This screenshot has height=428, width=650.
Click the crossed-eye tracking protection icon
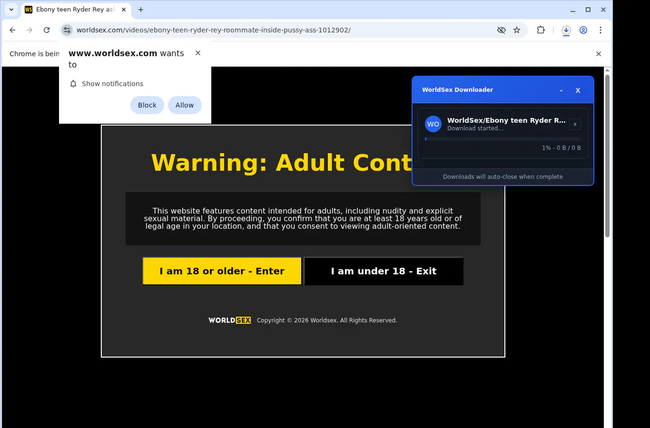pos(502,30)
